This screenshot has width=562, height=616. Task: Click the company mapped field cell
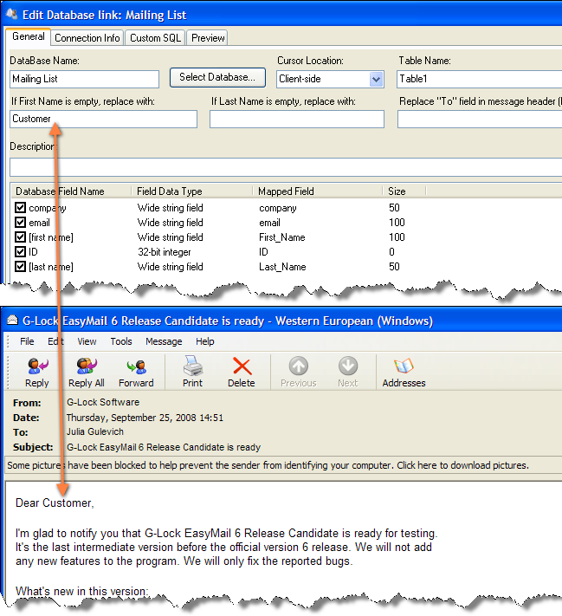pyautogui.click(x=278, y=208)
